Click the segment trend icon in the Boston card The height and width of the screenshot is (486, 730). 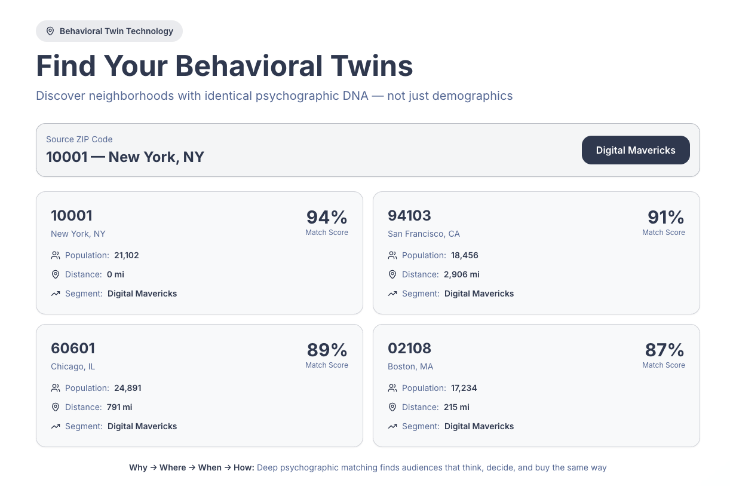click(x=392, y=426)
